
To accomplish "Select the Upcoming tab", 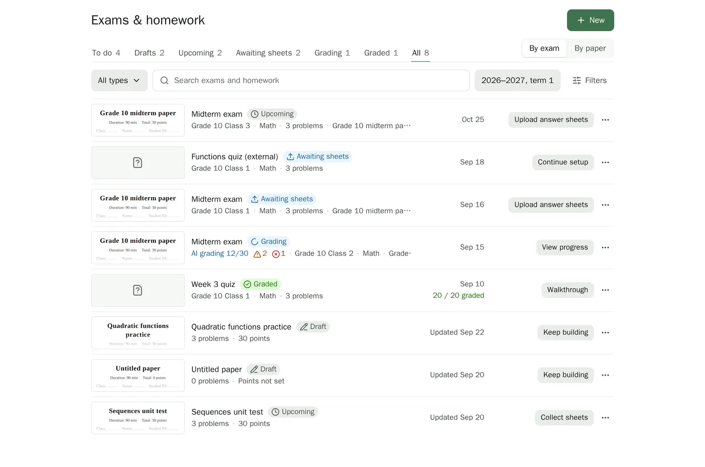I will click(200, 53).
